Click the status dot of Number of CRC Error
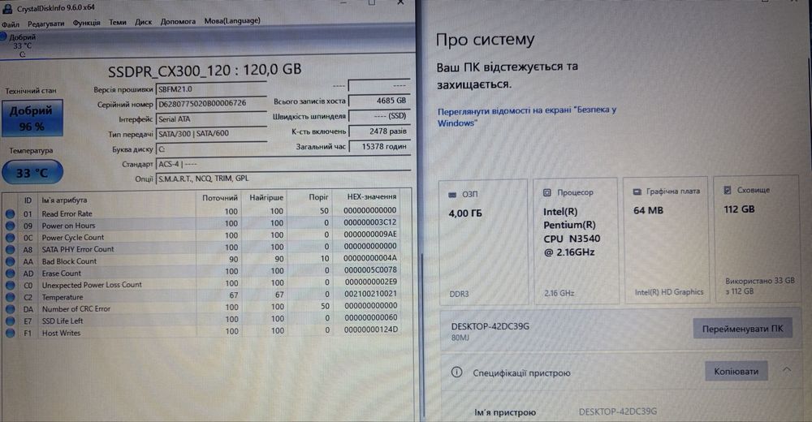 tap(10, 309)
